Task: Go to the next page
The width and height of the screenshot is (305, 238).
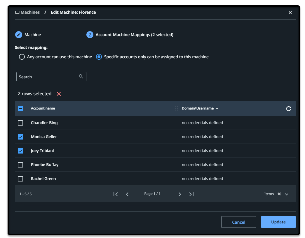Action: [x=180, y=194]
